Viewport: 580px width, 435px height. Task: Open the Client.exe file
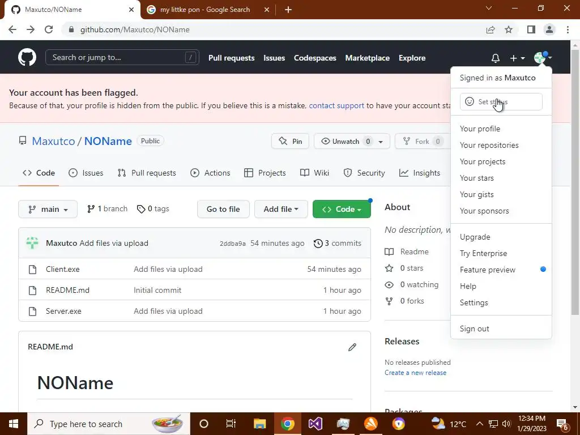(x=62, y=269)
